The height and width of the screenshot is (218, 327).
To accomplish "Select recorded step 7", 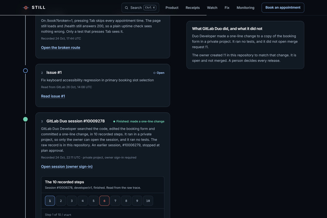I will 115,201.
